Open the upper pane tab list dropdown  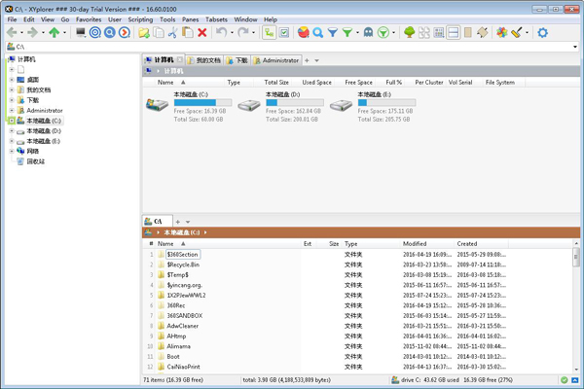click(x=316, y=60)
